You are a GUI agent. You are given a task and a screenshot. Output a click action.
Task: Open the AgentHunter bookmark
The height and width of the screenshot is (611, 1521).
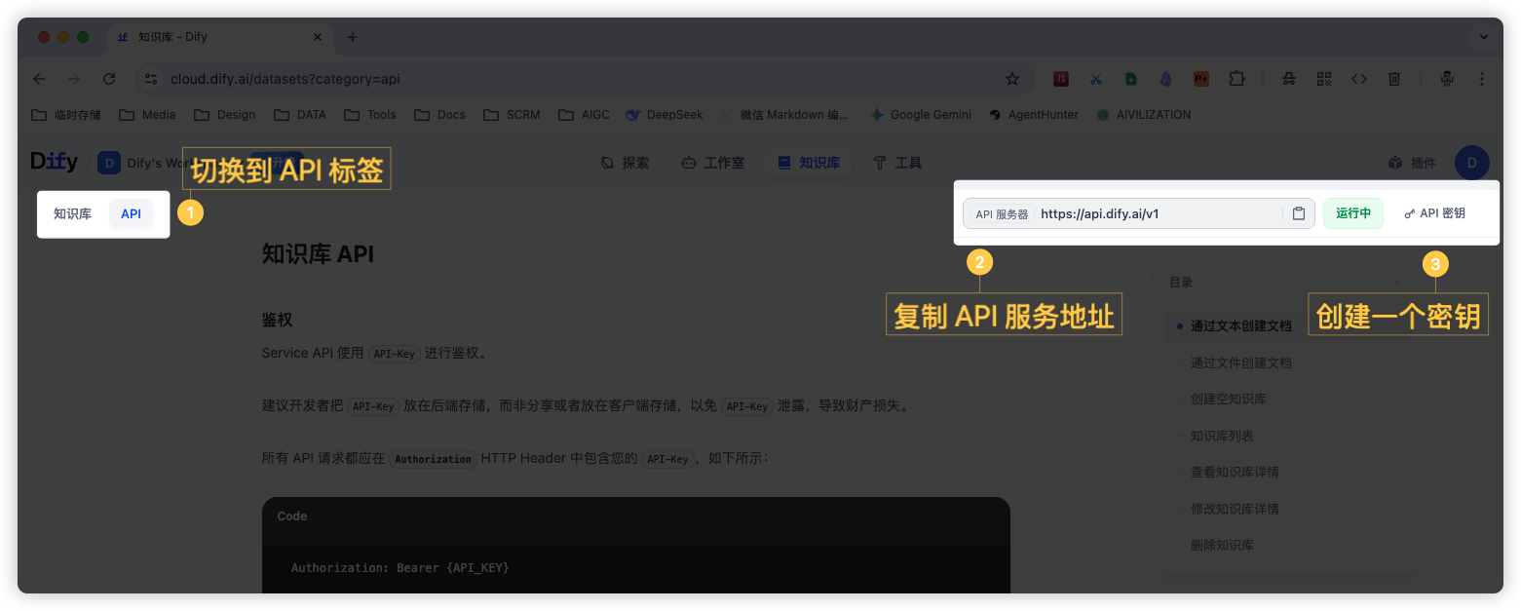(1034, 115)
